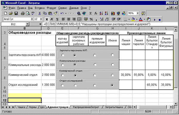Go to first sheet with tab navigation arrow
Viewport: 179px width, 115px height.
click(x=3, y=107)
